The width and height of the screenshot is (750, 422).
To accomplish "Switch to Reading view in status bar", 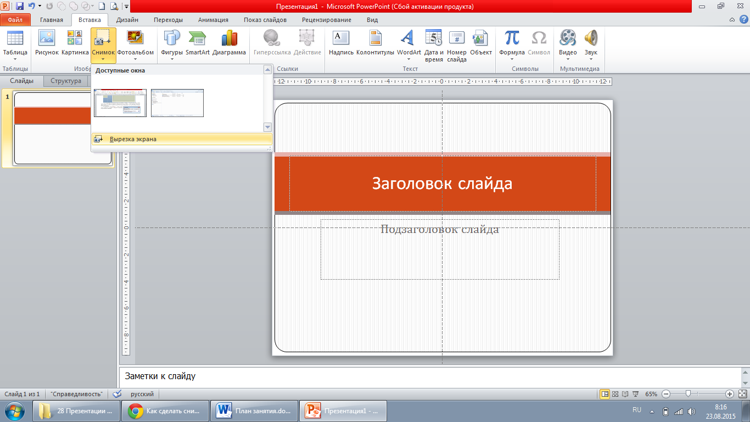I will [625, 394].
